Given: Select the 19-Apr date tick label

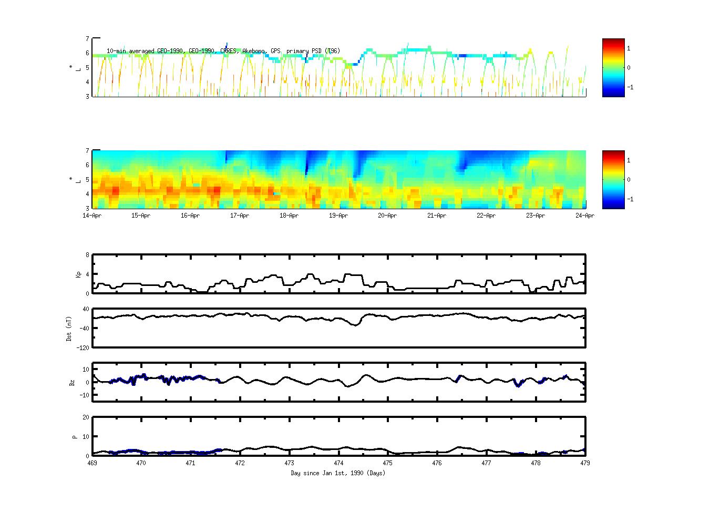Looking at the screenshot, I should tap(338, 216).
